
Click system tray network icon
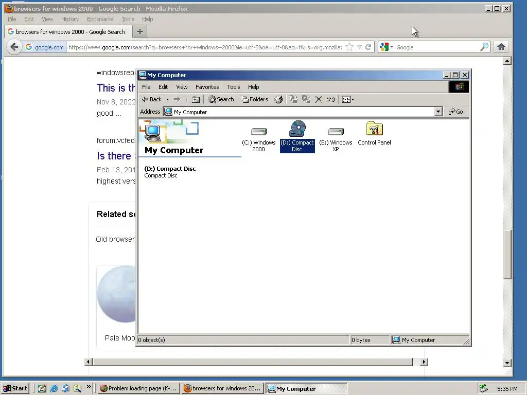483,389
